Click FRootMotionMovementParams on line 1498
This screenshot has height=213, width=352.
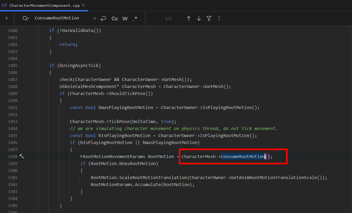113,156
